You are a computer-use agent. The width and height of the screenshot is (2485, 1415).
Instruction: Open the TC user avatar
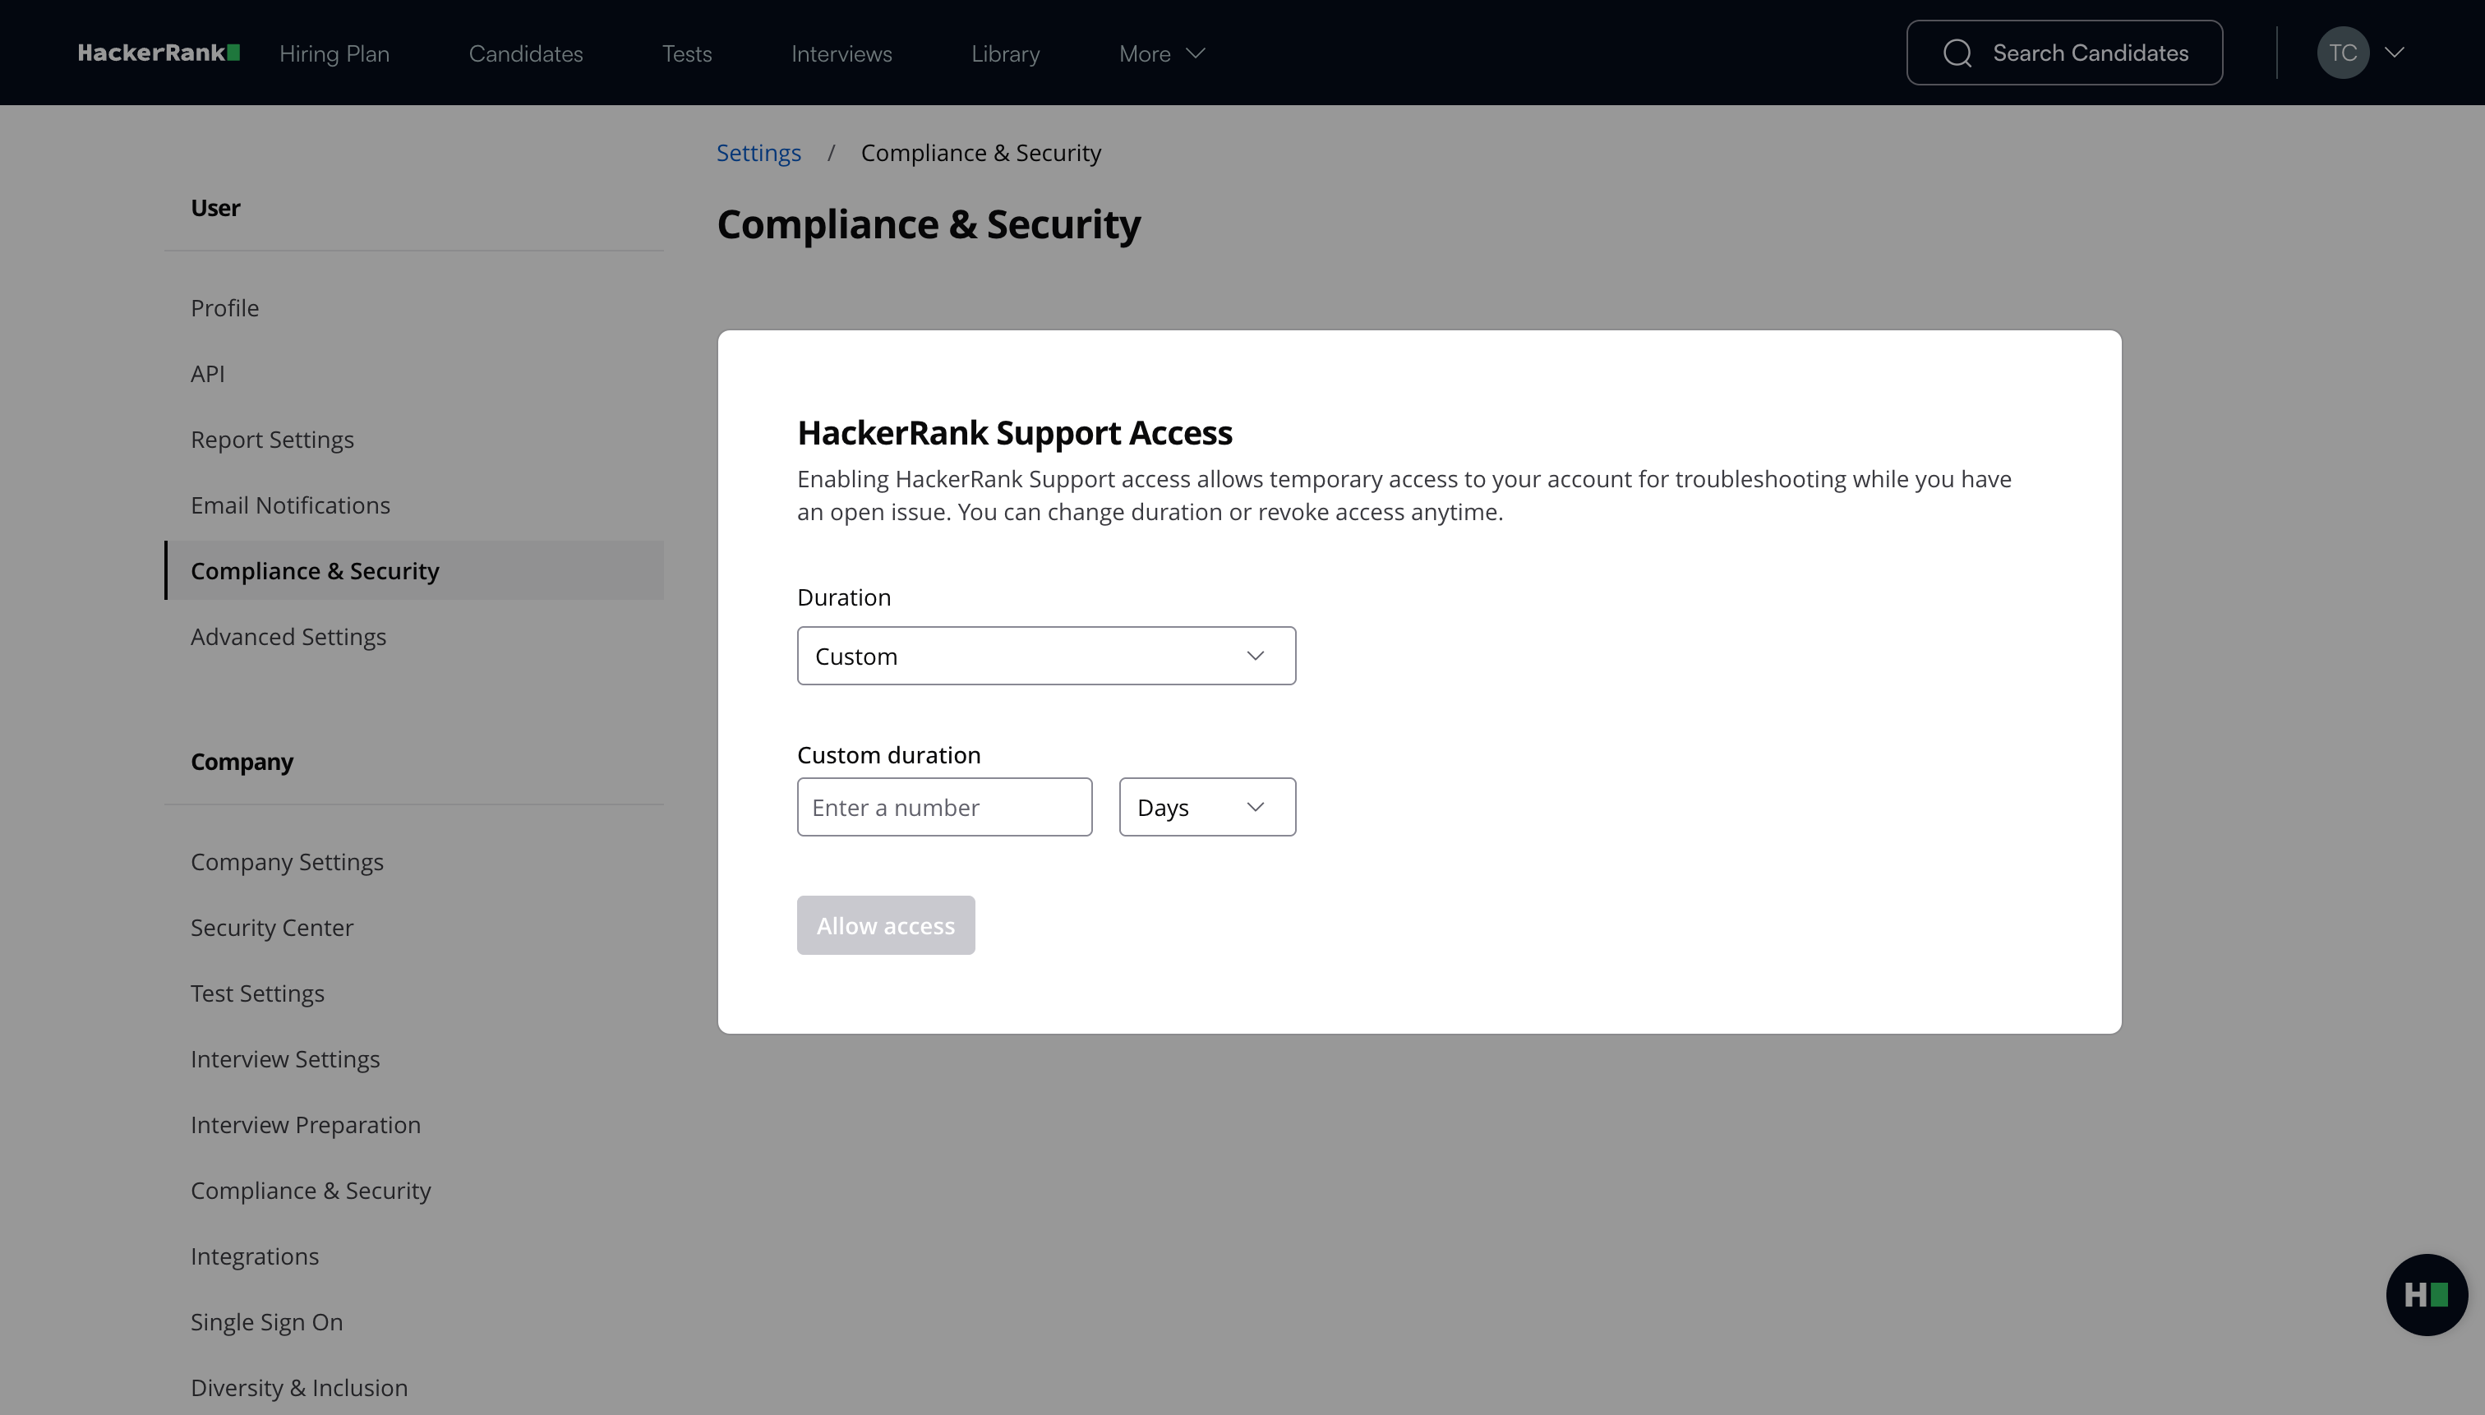2342,53
